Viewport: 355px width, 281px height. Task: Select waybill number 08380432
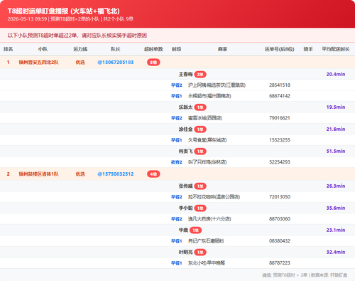pyautogui.click(x=280, y=241)
